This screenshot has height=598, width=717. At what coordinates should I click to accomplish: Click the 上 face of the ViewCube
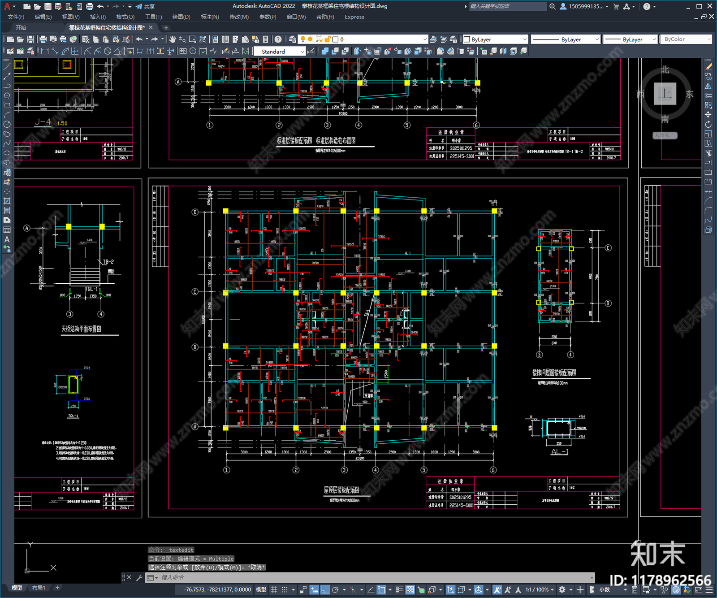665,94
